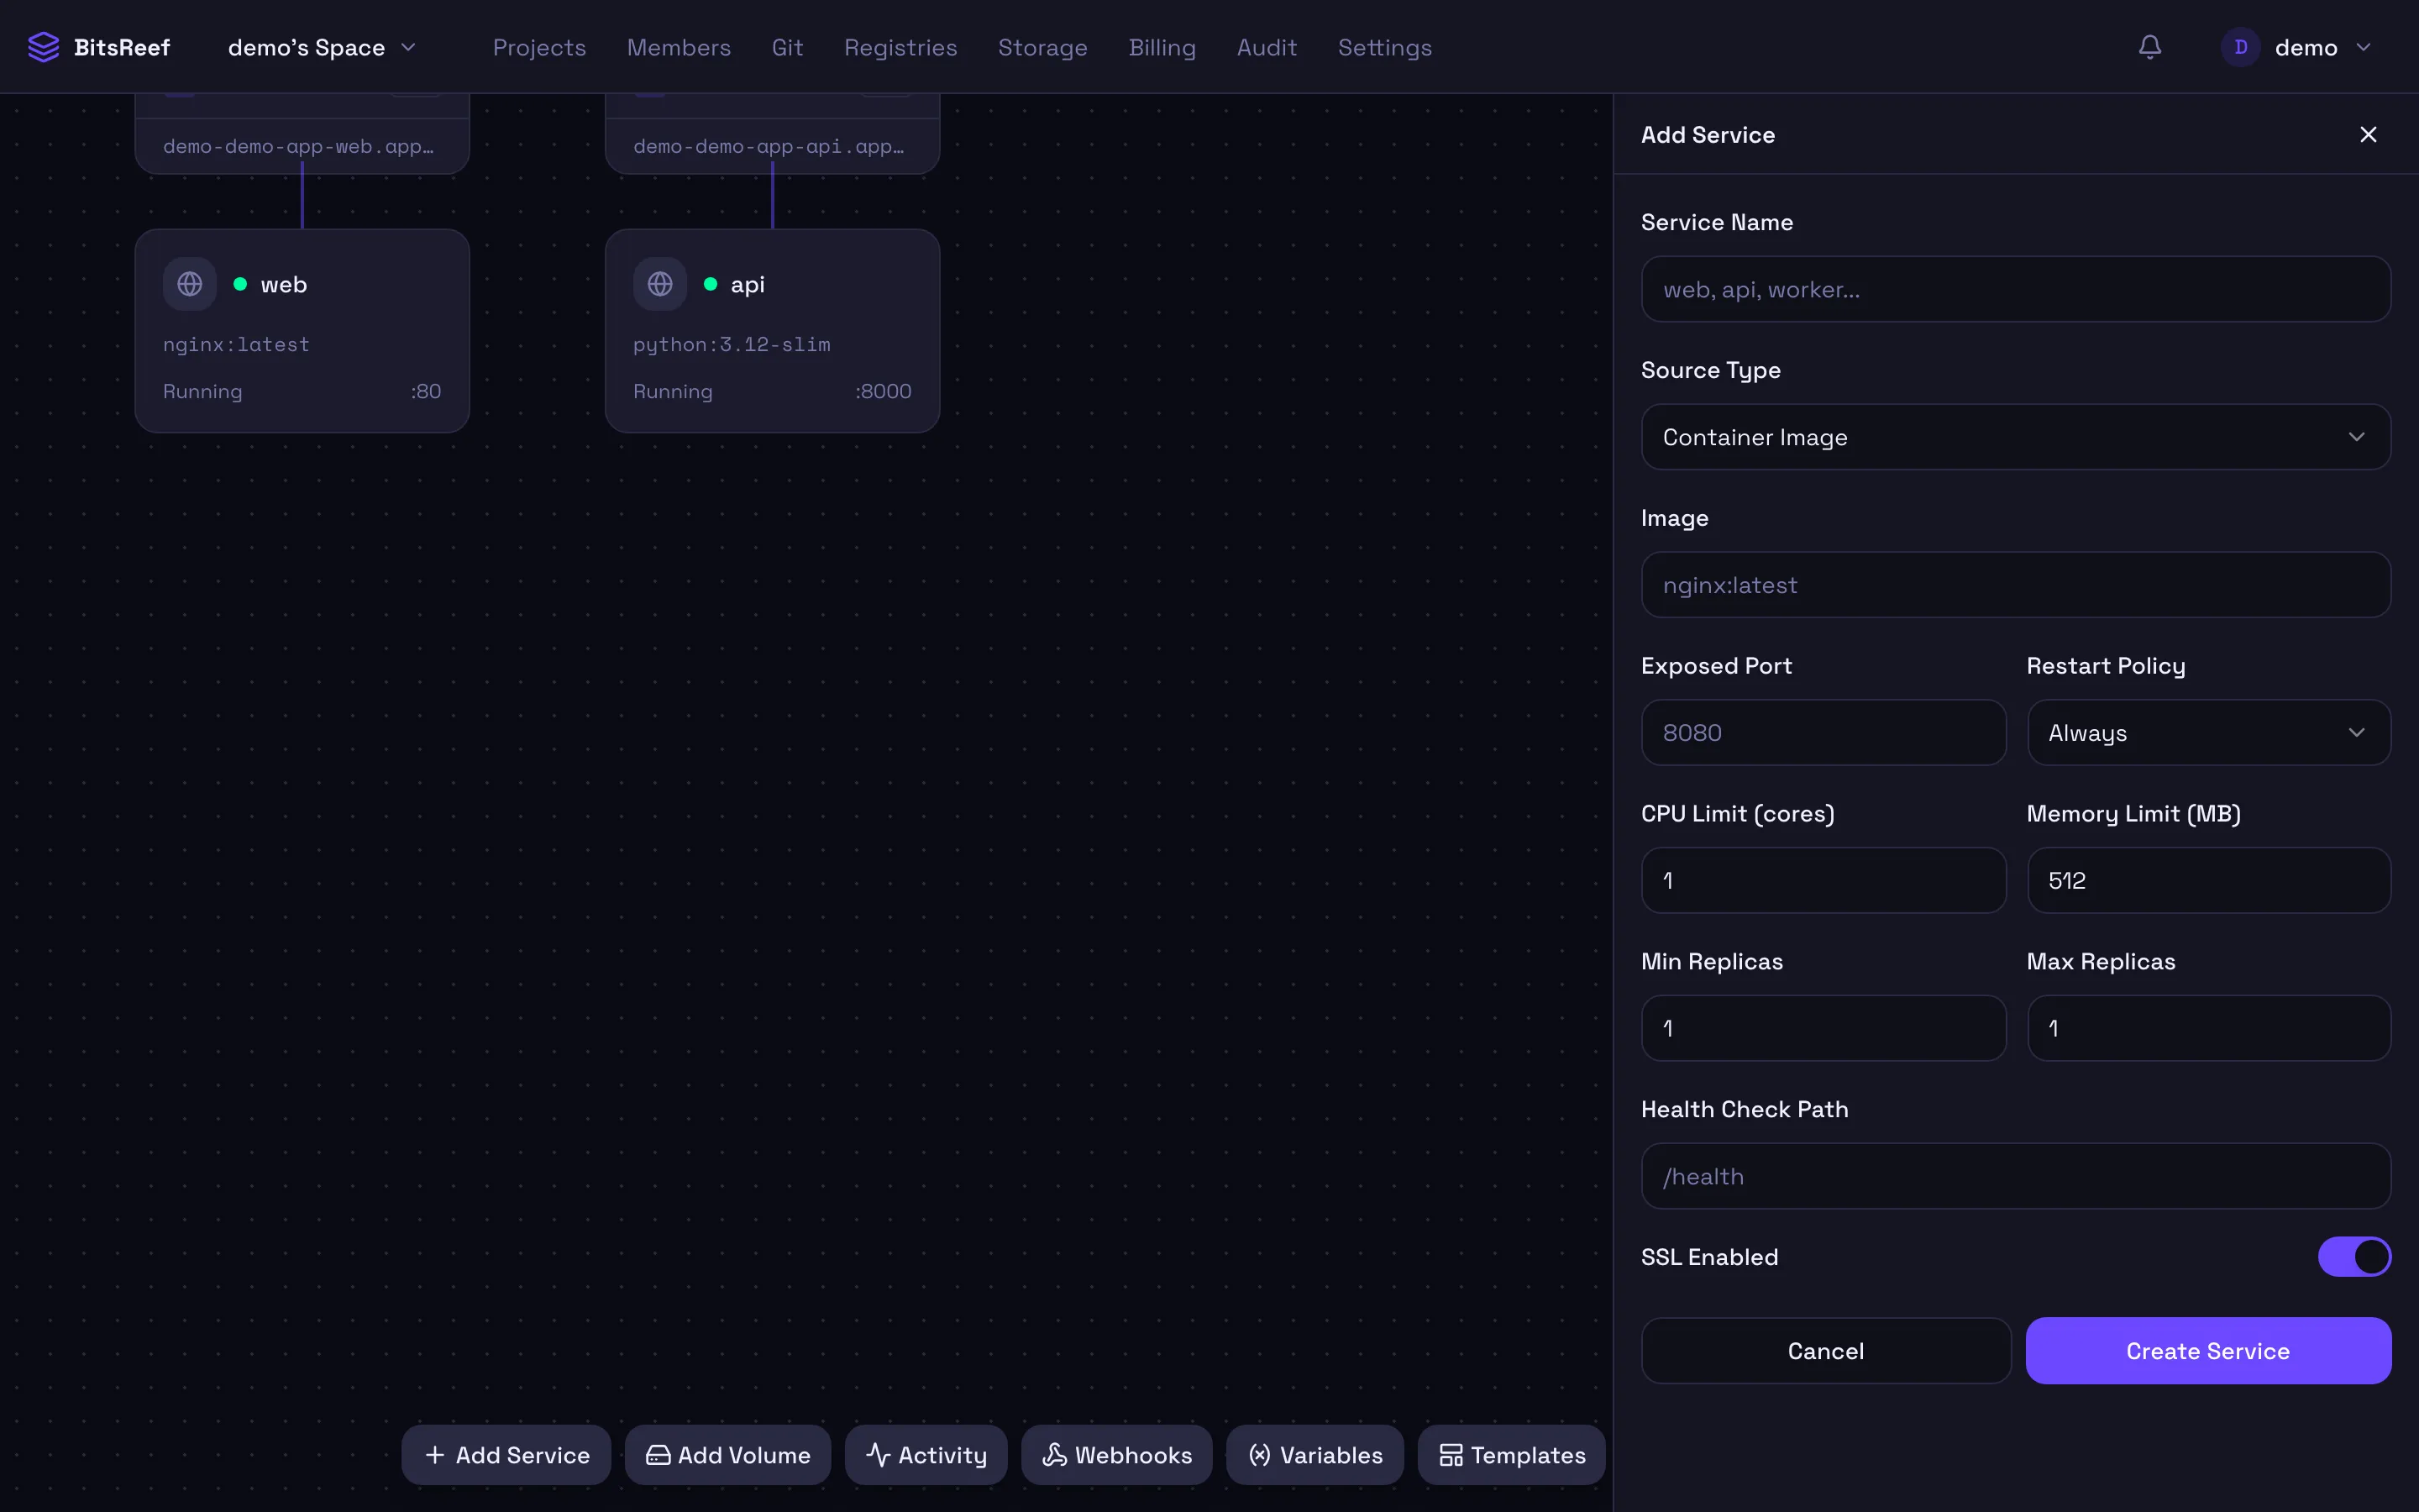Open the Registries section

point(900,47)
